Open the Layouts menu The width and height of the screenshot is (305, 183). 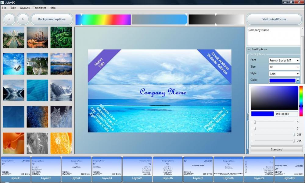click(x=24, y=8)
